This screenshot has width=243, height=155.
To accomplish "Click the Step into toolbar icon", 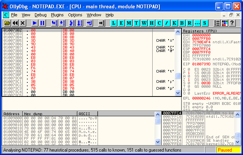I will 55,23.
